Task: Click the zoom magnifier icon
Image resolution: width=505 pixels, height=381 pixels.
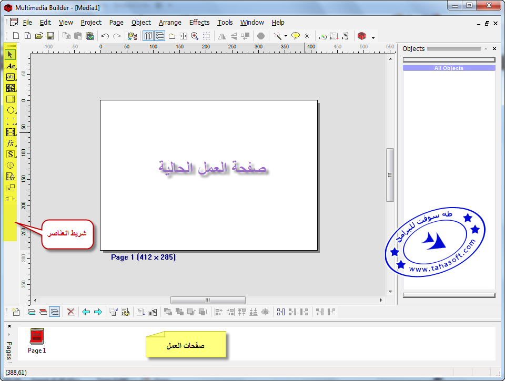Action: [195, 36]
